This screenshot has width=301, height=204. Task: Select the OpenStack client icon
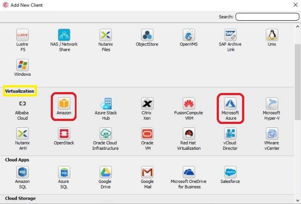64,133
